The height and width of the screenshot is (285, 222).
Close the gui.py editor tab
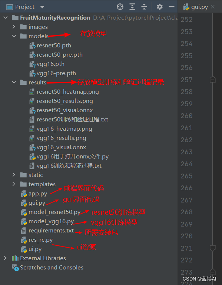click(x=212, y=7)
